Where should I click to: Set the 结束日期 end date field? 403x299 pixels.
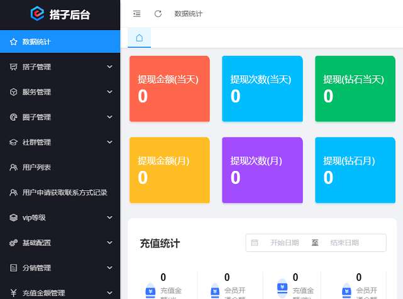(345, 242)
